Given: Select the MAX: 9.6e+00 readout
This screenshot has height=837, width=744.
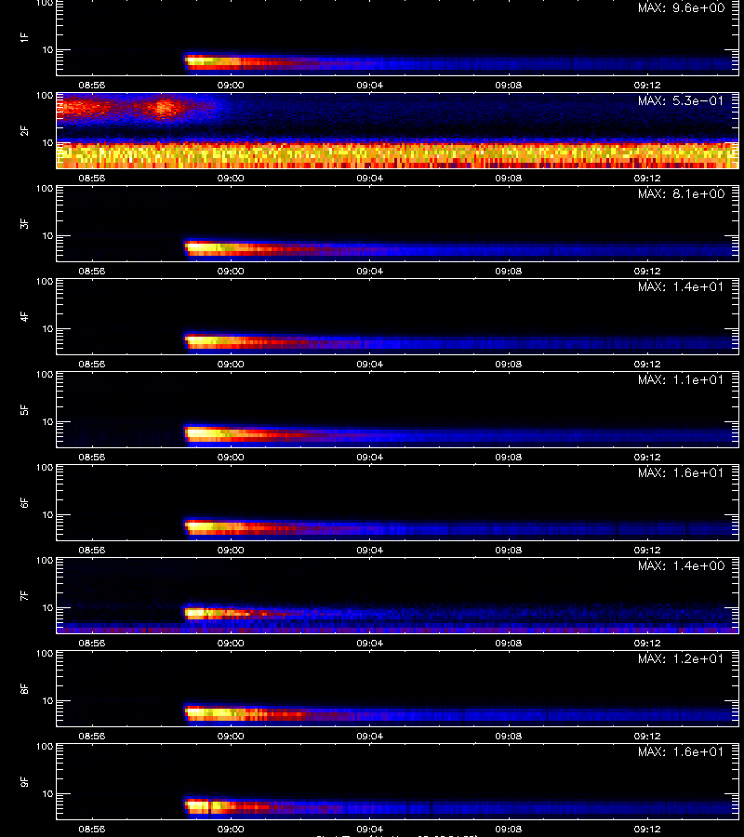Looking at the screenshot, I should click(x=681, y=8).
